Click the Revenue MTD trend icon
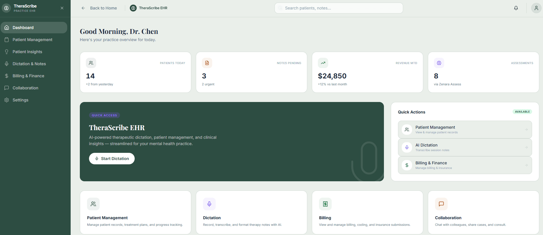 [x=323, y=63]
